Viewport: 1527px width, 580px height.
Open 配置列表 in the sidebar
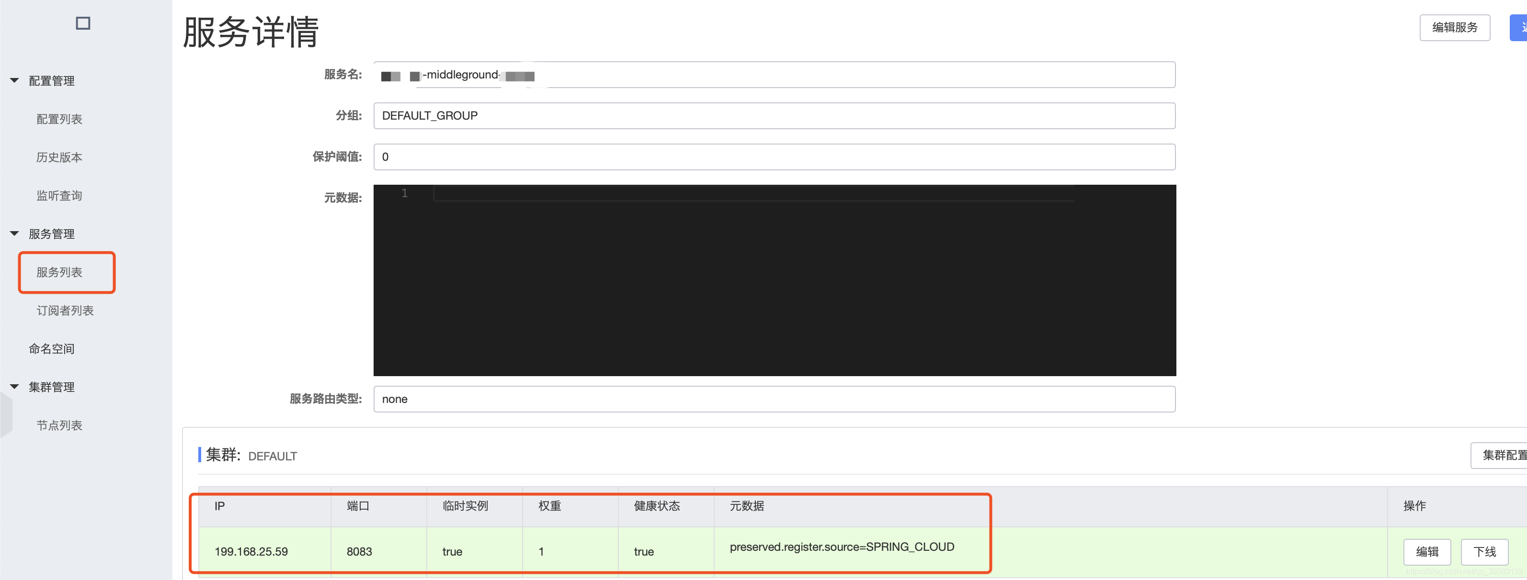coord(59,119)
